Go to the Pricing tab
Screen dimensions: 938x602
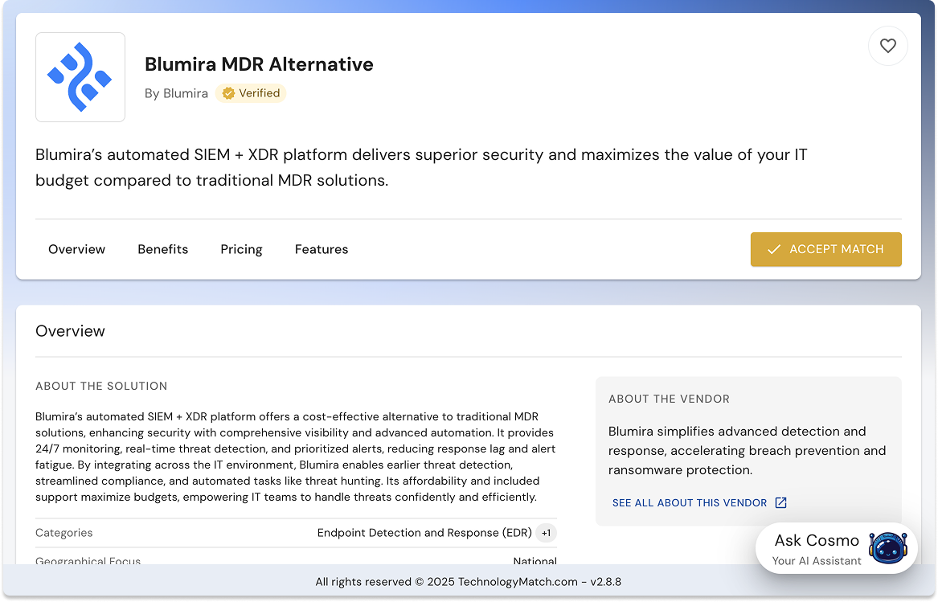[241, 249]
